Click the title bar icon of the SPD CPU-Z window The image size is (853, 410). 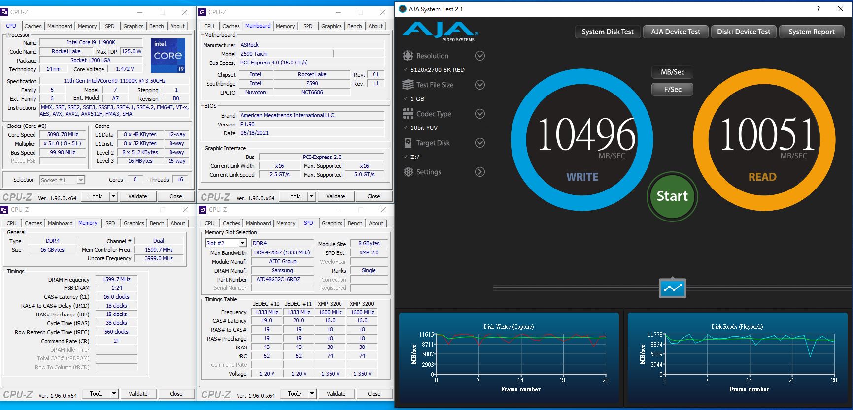pos(202,209)
